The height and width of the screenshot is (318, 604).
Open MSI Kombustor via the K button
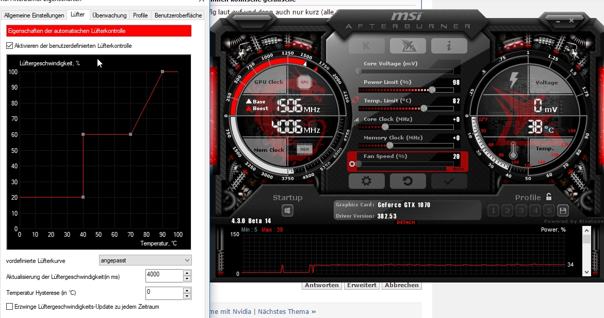pyautogui.click(x=366, y=46)
